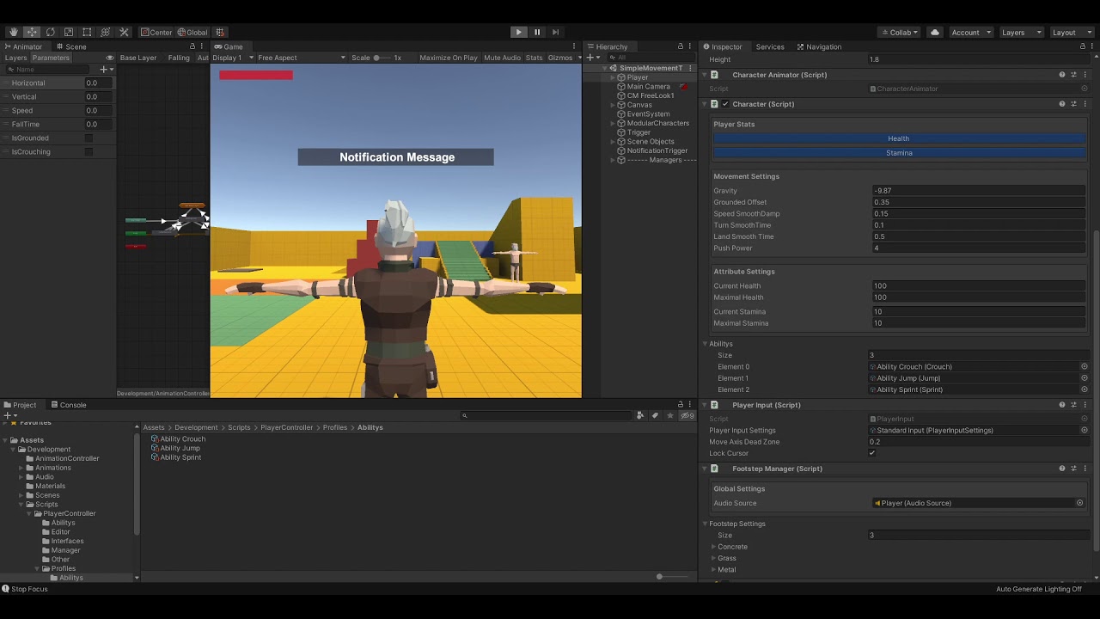This screenshot has height=619, width=1100.
Task: Click the Play button to stop playmode
Action: click(518, 32)
